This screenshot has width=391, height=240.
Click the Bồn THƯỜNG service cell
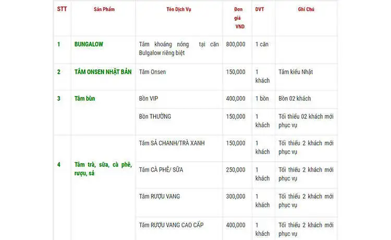[x=155, y=116]
